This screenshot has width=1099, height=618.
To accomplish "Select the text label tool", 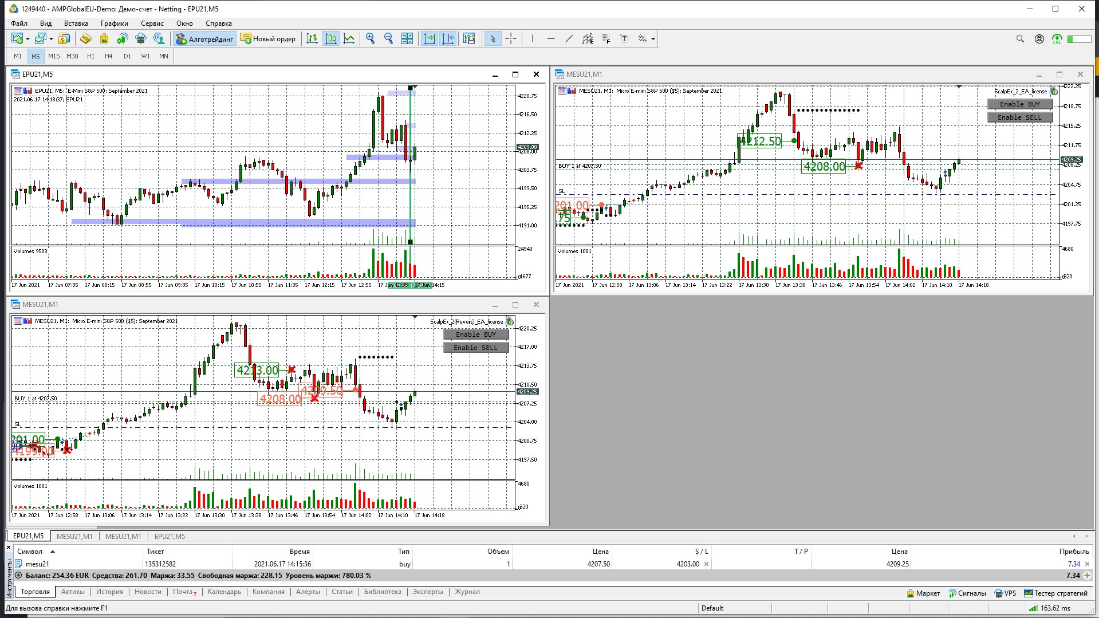I will (x=624, y=38).
